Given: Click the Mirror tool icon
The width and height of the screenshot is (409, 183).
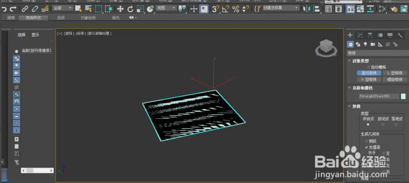Looking at the screenshot, I should point(306,9).
